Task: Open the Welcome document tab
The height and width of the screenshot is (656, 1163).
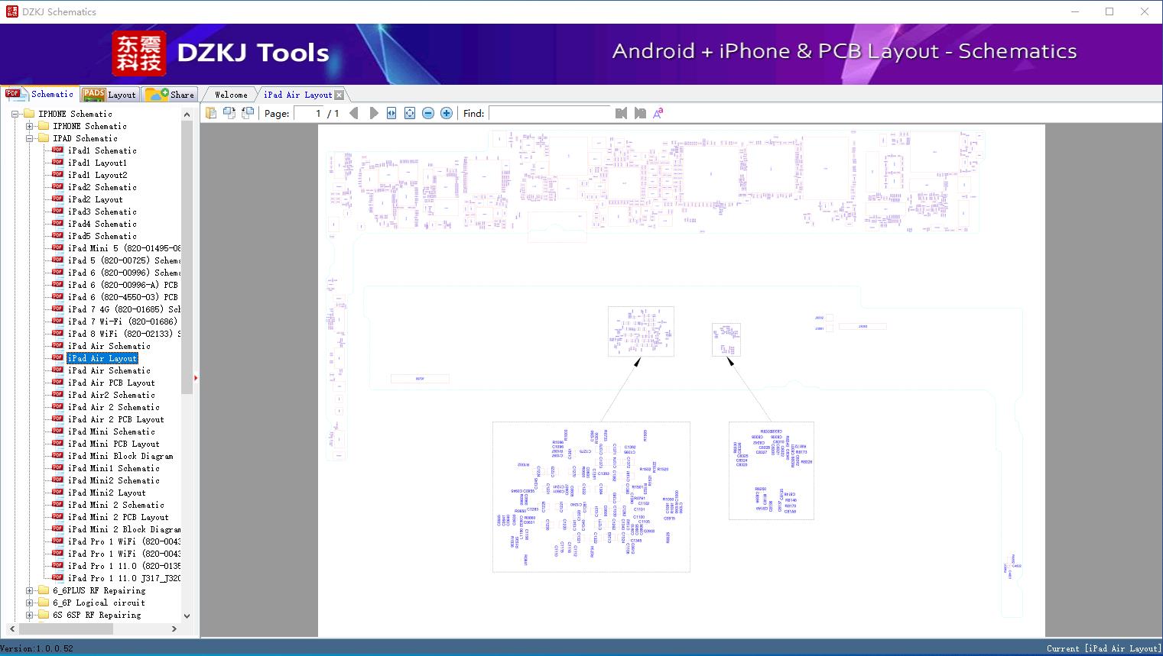Action: click(x=230, y=95)
